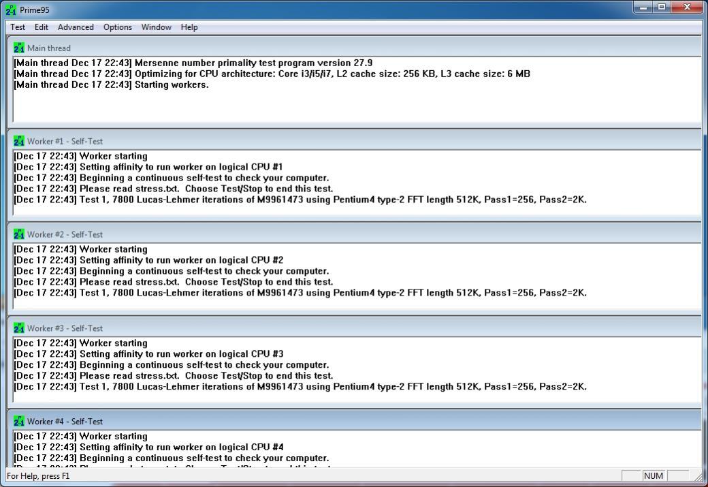The height and width of the screenshot is (487, 708).
Task: Open the Options menu
Action: [x=117, y=27]
